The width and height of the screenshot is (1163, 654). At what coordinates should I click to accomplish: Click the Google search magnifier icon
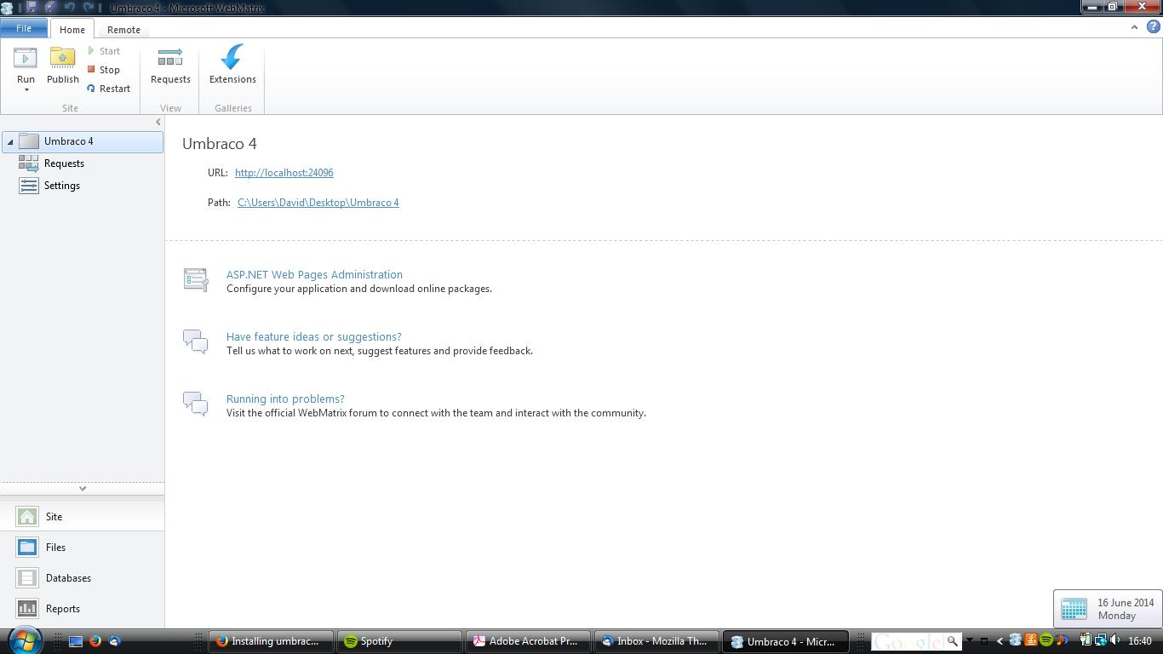pyautogui.click(x=953, y=641)
